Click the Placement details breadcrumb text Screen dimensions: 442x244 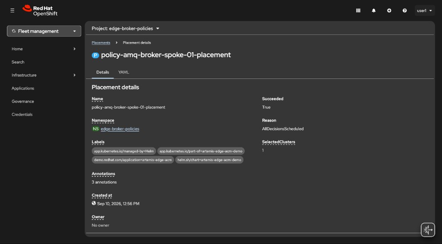[137, 43]
